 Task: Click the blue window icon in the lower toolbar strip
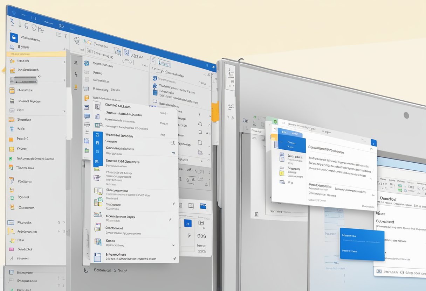pyautogui.click(x=203, y=206)
